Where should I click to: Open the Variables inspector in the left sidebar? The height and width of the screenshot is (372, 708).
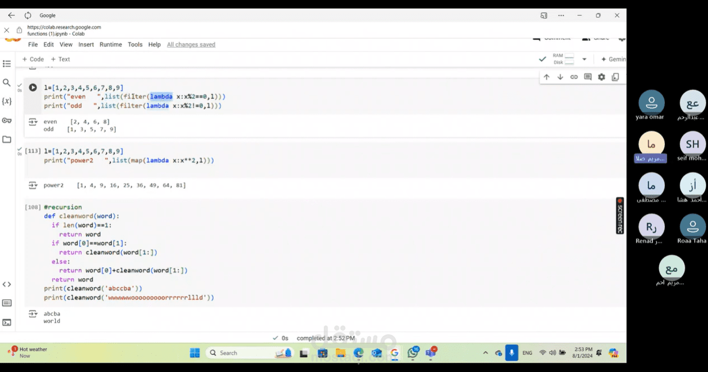point(7,101)
